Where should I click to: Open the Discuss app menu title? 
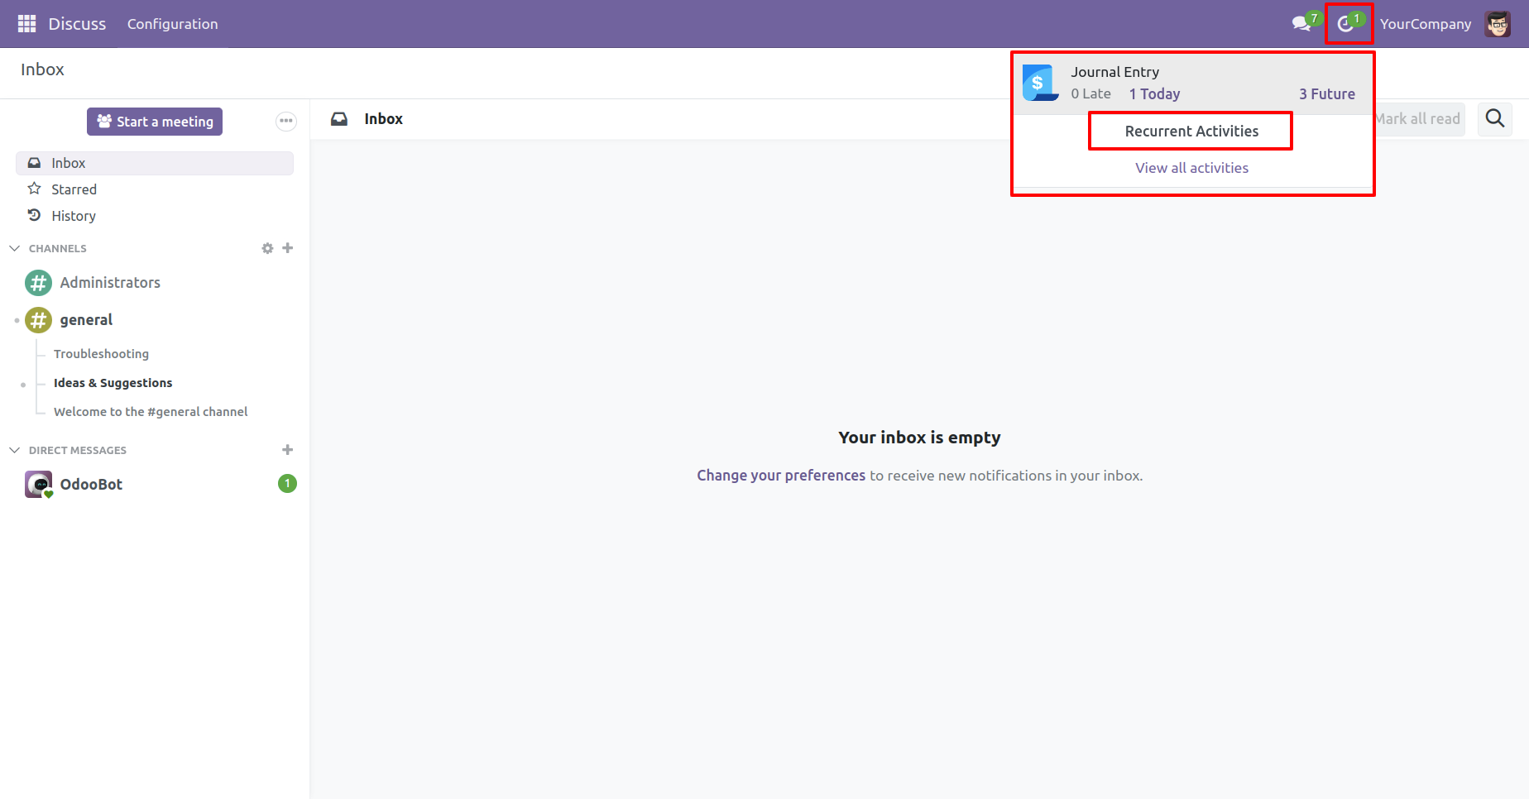click(x=77, y=24)
